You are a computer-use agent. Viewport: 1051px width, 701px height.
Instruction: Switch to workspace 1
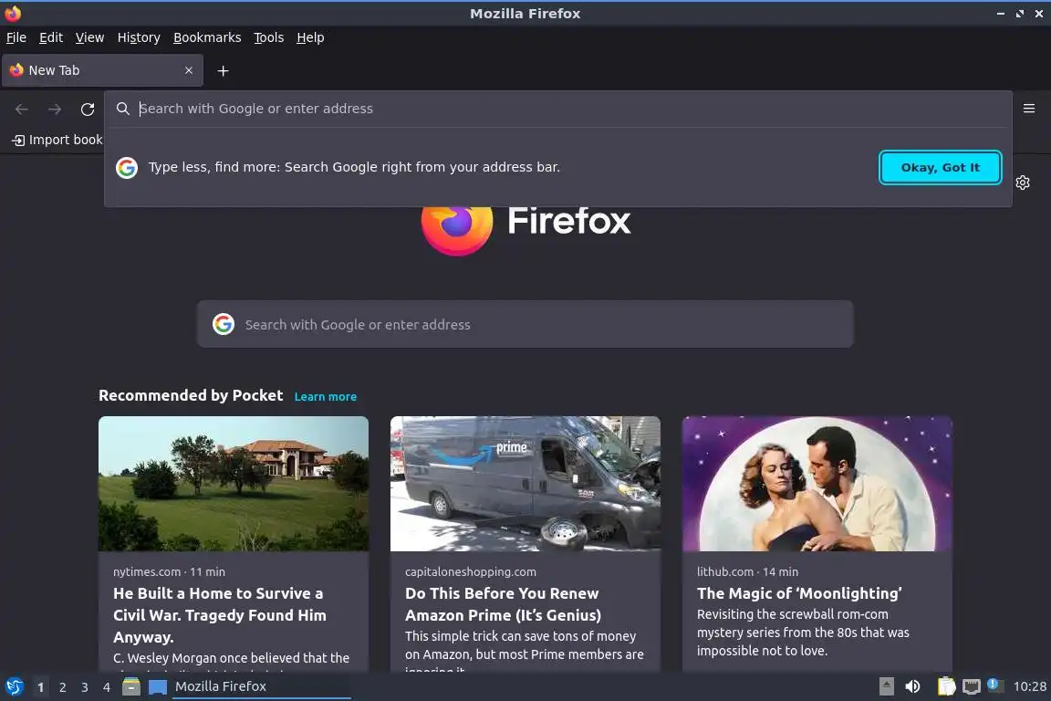coord(40,687)
